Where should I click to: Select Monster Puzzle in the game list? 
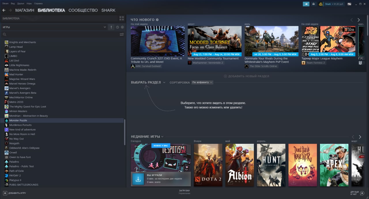tap(62, 120)
